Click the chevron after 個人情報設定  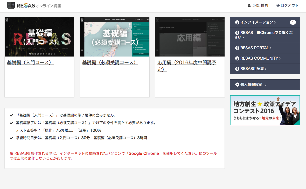point(266,85)
